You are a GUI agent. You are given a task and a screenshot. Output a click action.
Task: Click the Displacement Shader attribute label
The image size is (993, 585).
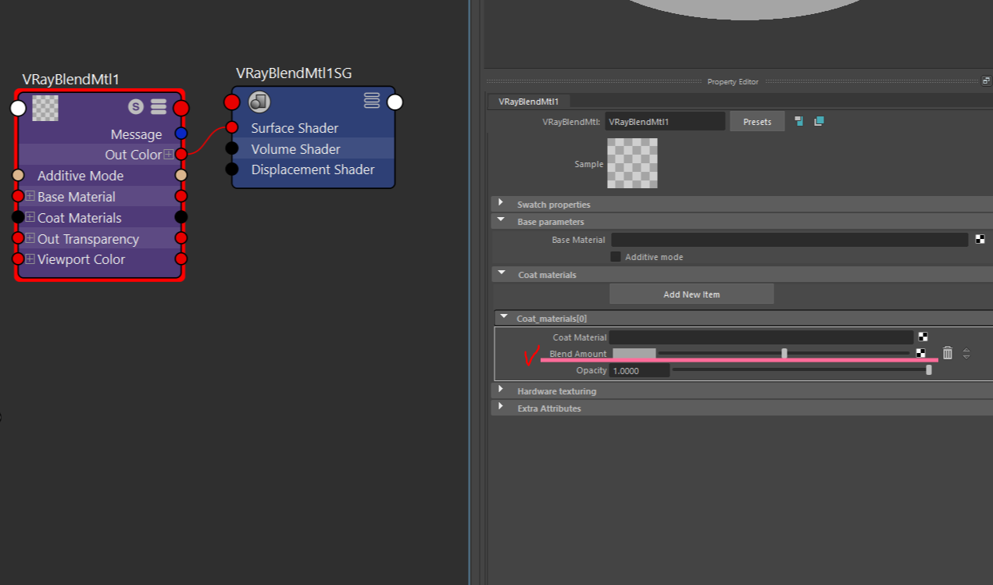click(x=313, y=169)
